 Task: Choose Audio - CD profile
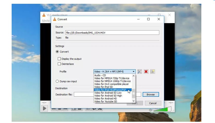click(x=113, y=75)
